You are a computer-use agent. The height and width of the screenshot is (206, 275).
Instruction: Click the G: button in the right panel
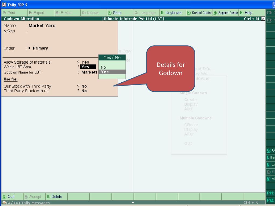click(270, 150)
